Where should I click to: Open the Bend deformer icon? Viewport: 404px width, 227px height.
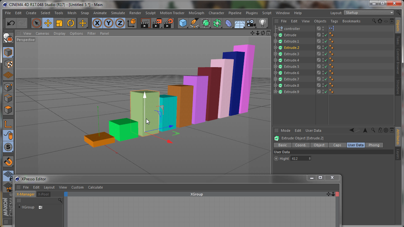(x=229, y=23)
